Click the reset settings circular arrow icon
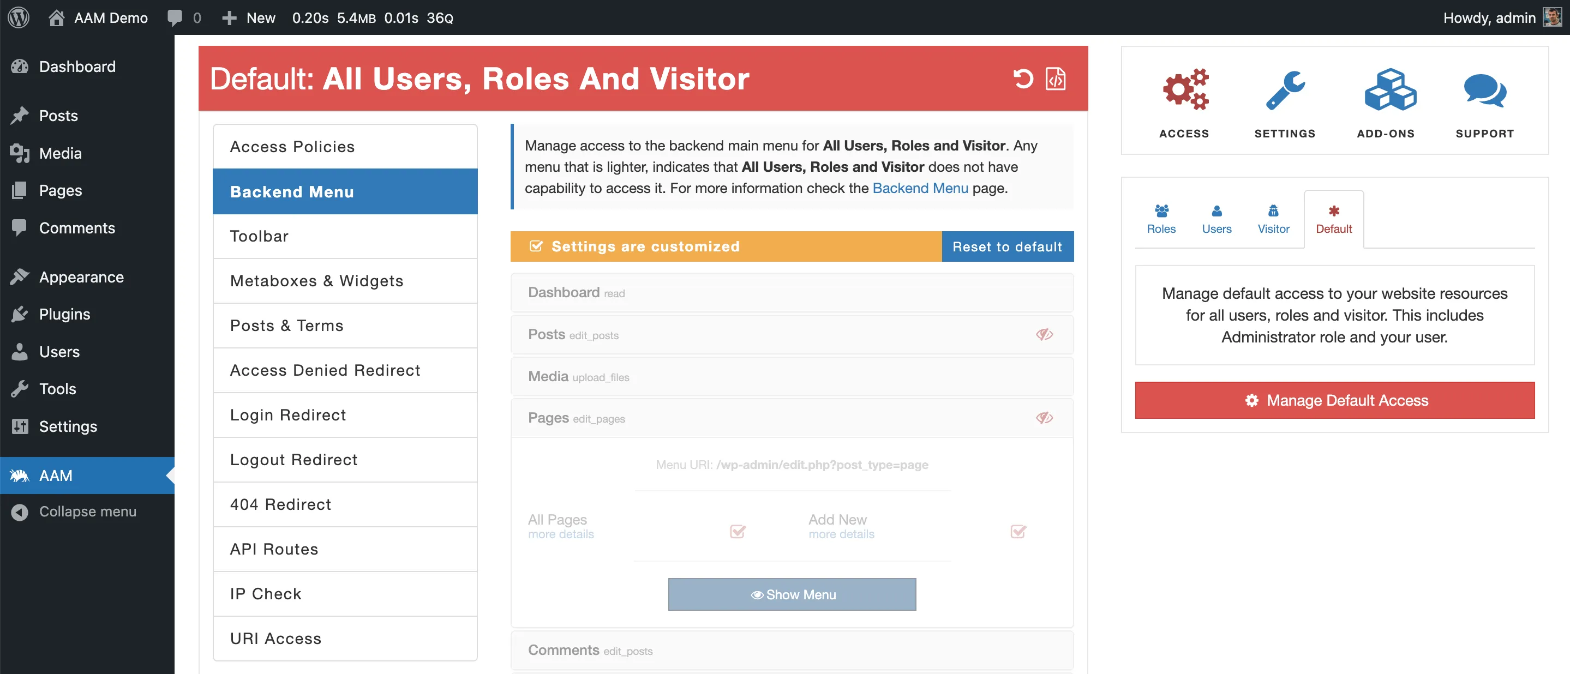 tap(1023, 79)
